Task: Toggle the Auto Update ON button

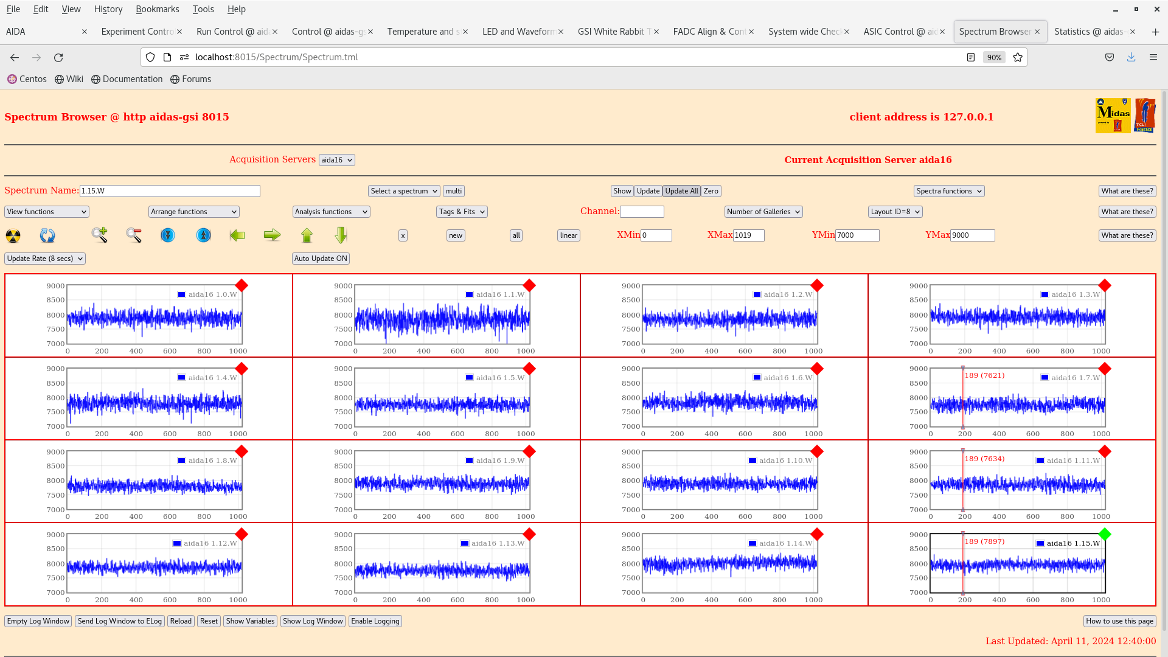Action: pos(321,259)
